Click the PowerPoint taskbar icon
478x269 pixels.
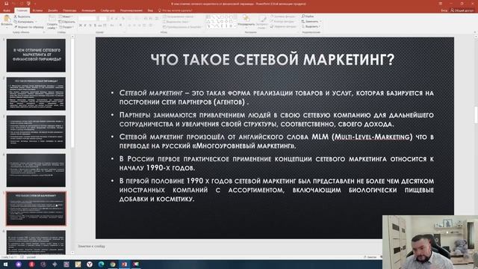pyautogui.click(x=125, y=264)
